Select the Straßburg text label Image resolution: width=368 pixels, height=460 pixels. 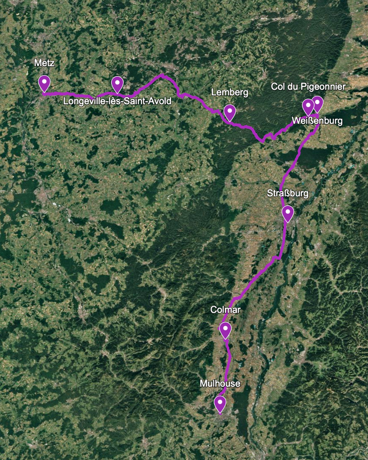[288, 193]
